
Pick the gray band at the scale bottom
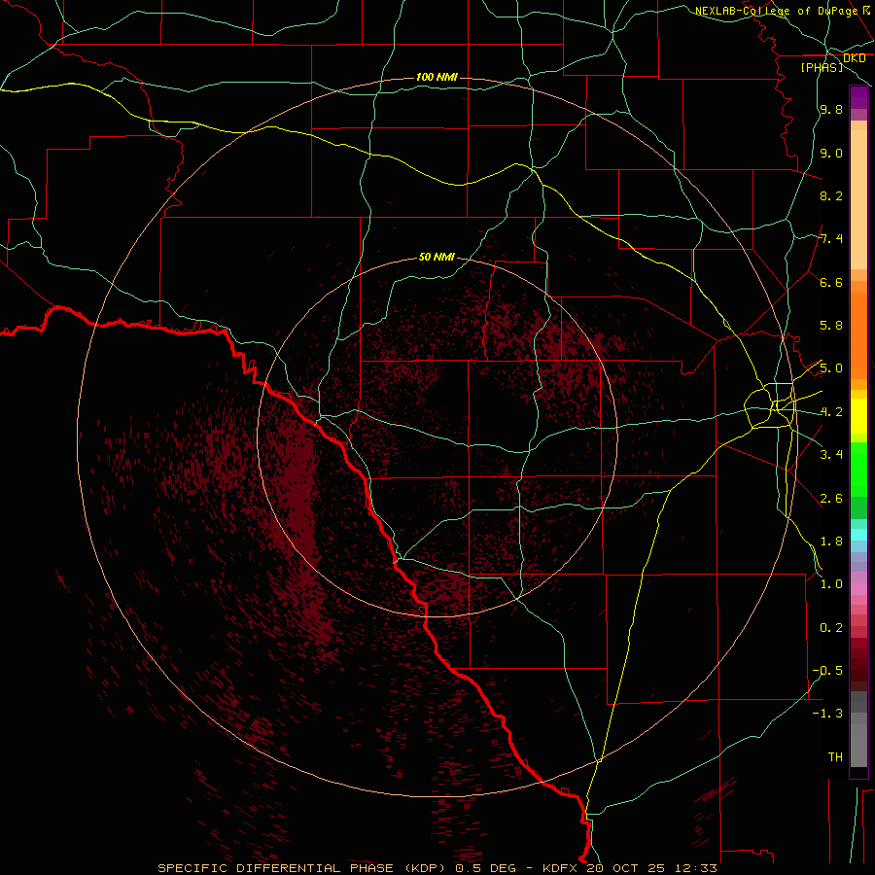(x=858, y=746)
